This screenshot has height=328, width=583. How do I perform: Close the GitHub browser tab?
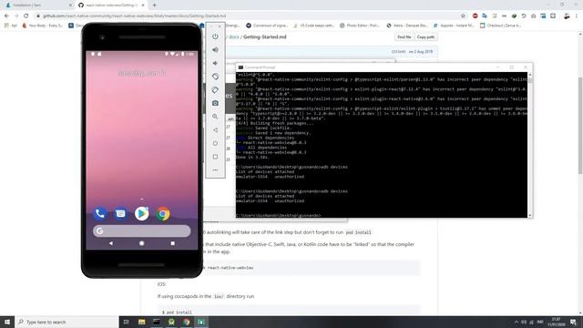coord(143,5)
